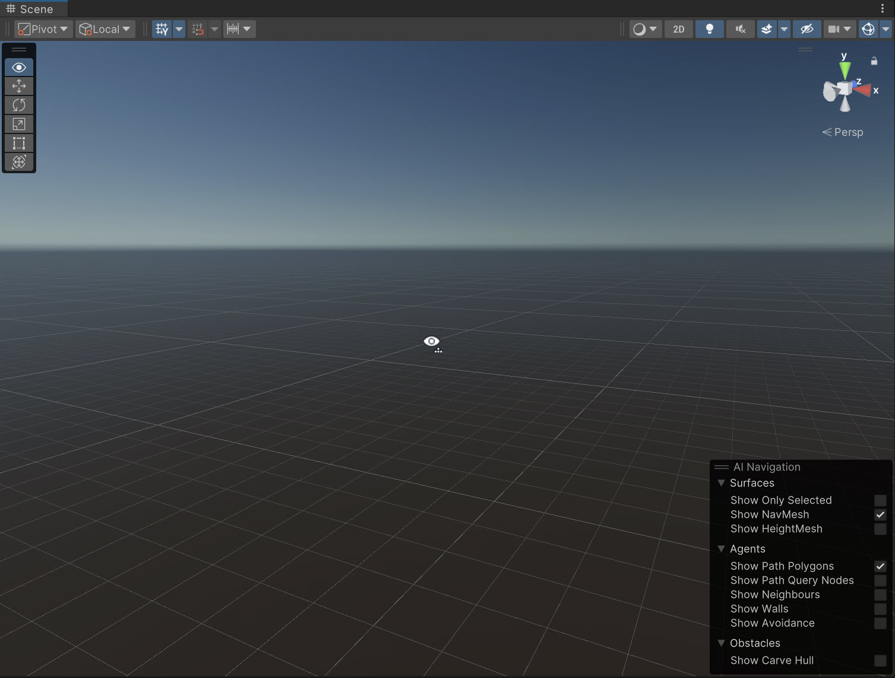895x678 pixels.
Task: Open Scene view three-dot options menu
Action: coord(883,8)
